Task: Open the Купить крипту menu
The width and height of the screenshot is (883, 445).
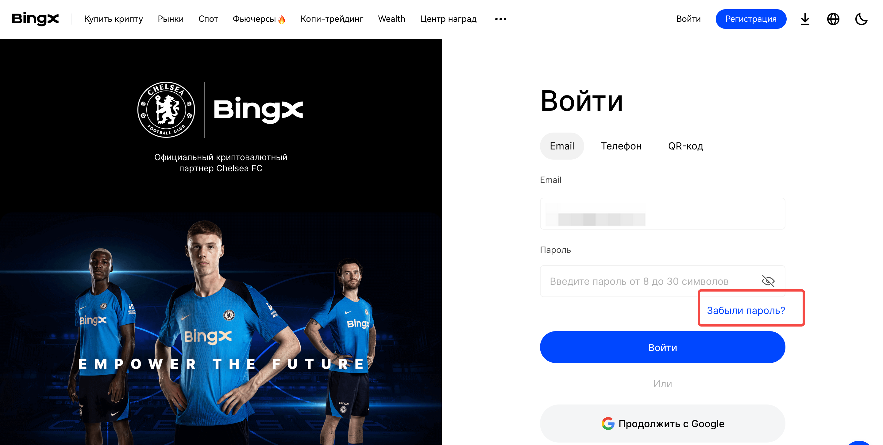Action: (x=114, y=19)
